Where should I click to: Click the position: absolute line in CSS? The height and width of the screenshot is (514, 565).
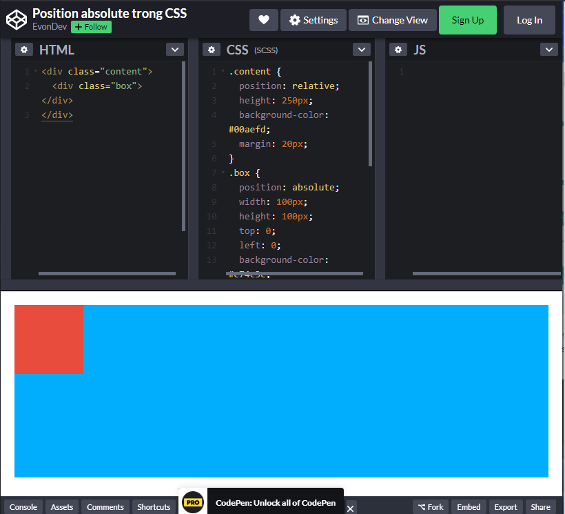[x=289, y=187]
